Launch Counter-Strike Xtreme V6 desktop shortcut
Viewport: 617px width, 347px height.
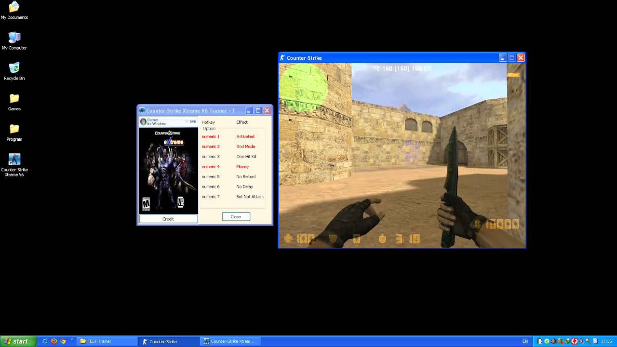[x=14, y=165]
